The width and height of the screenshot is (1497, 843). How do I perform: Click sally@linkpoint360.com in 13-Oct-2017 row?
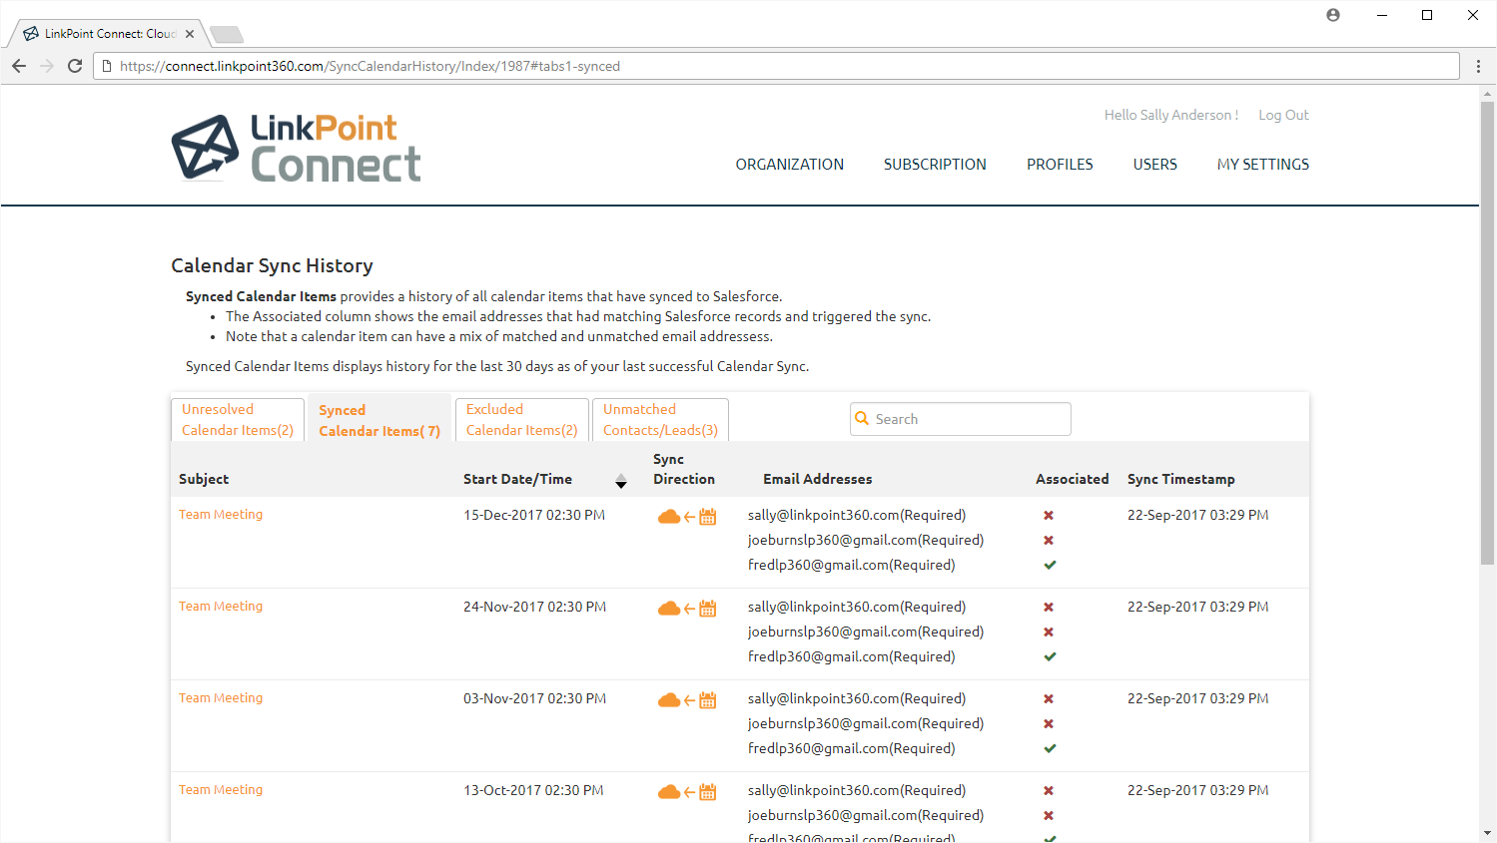(x=857, y=791)
